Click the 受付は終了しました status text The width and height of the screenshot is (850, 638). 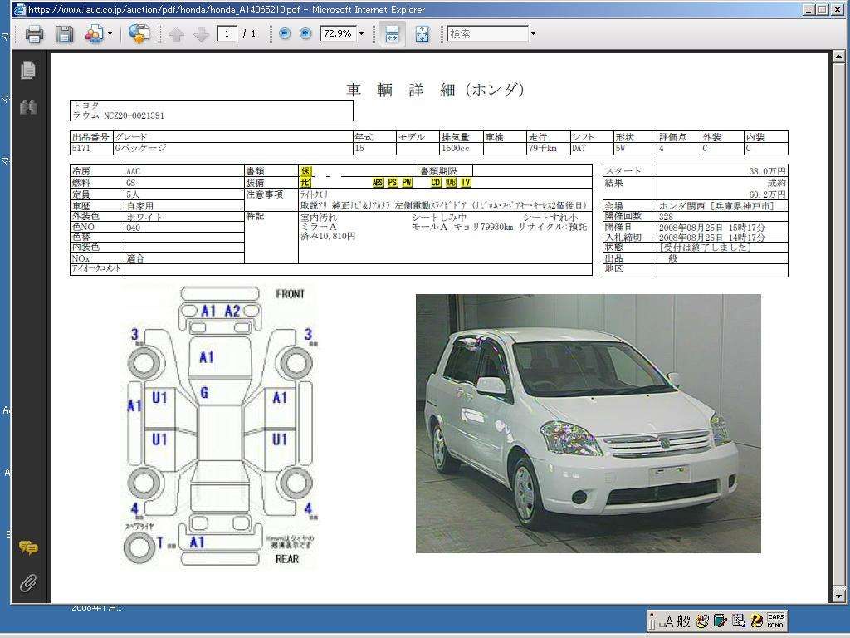[705, 248]
